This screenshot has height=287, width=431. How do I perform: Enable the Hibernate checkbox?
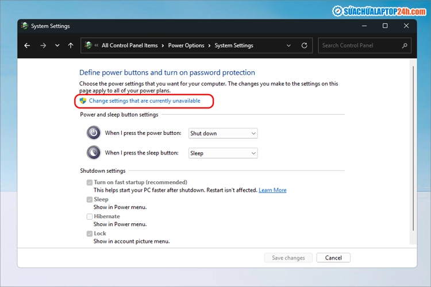(89, 216)
